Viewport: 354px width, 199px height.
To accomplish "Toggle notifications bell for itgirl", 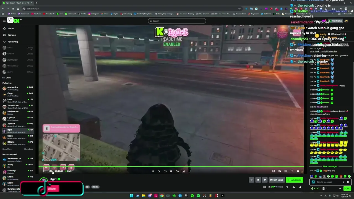I will pos(258,180).
